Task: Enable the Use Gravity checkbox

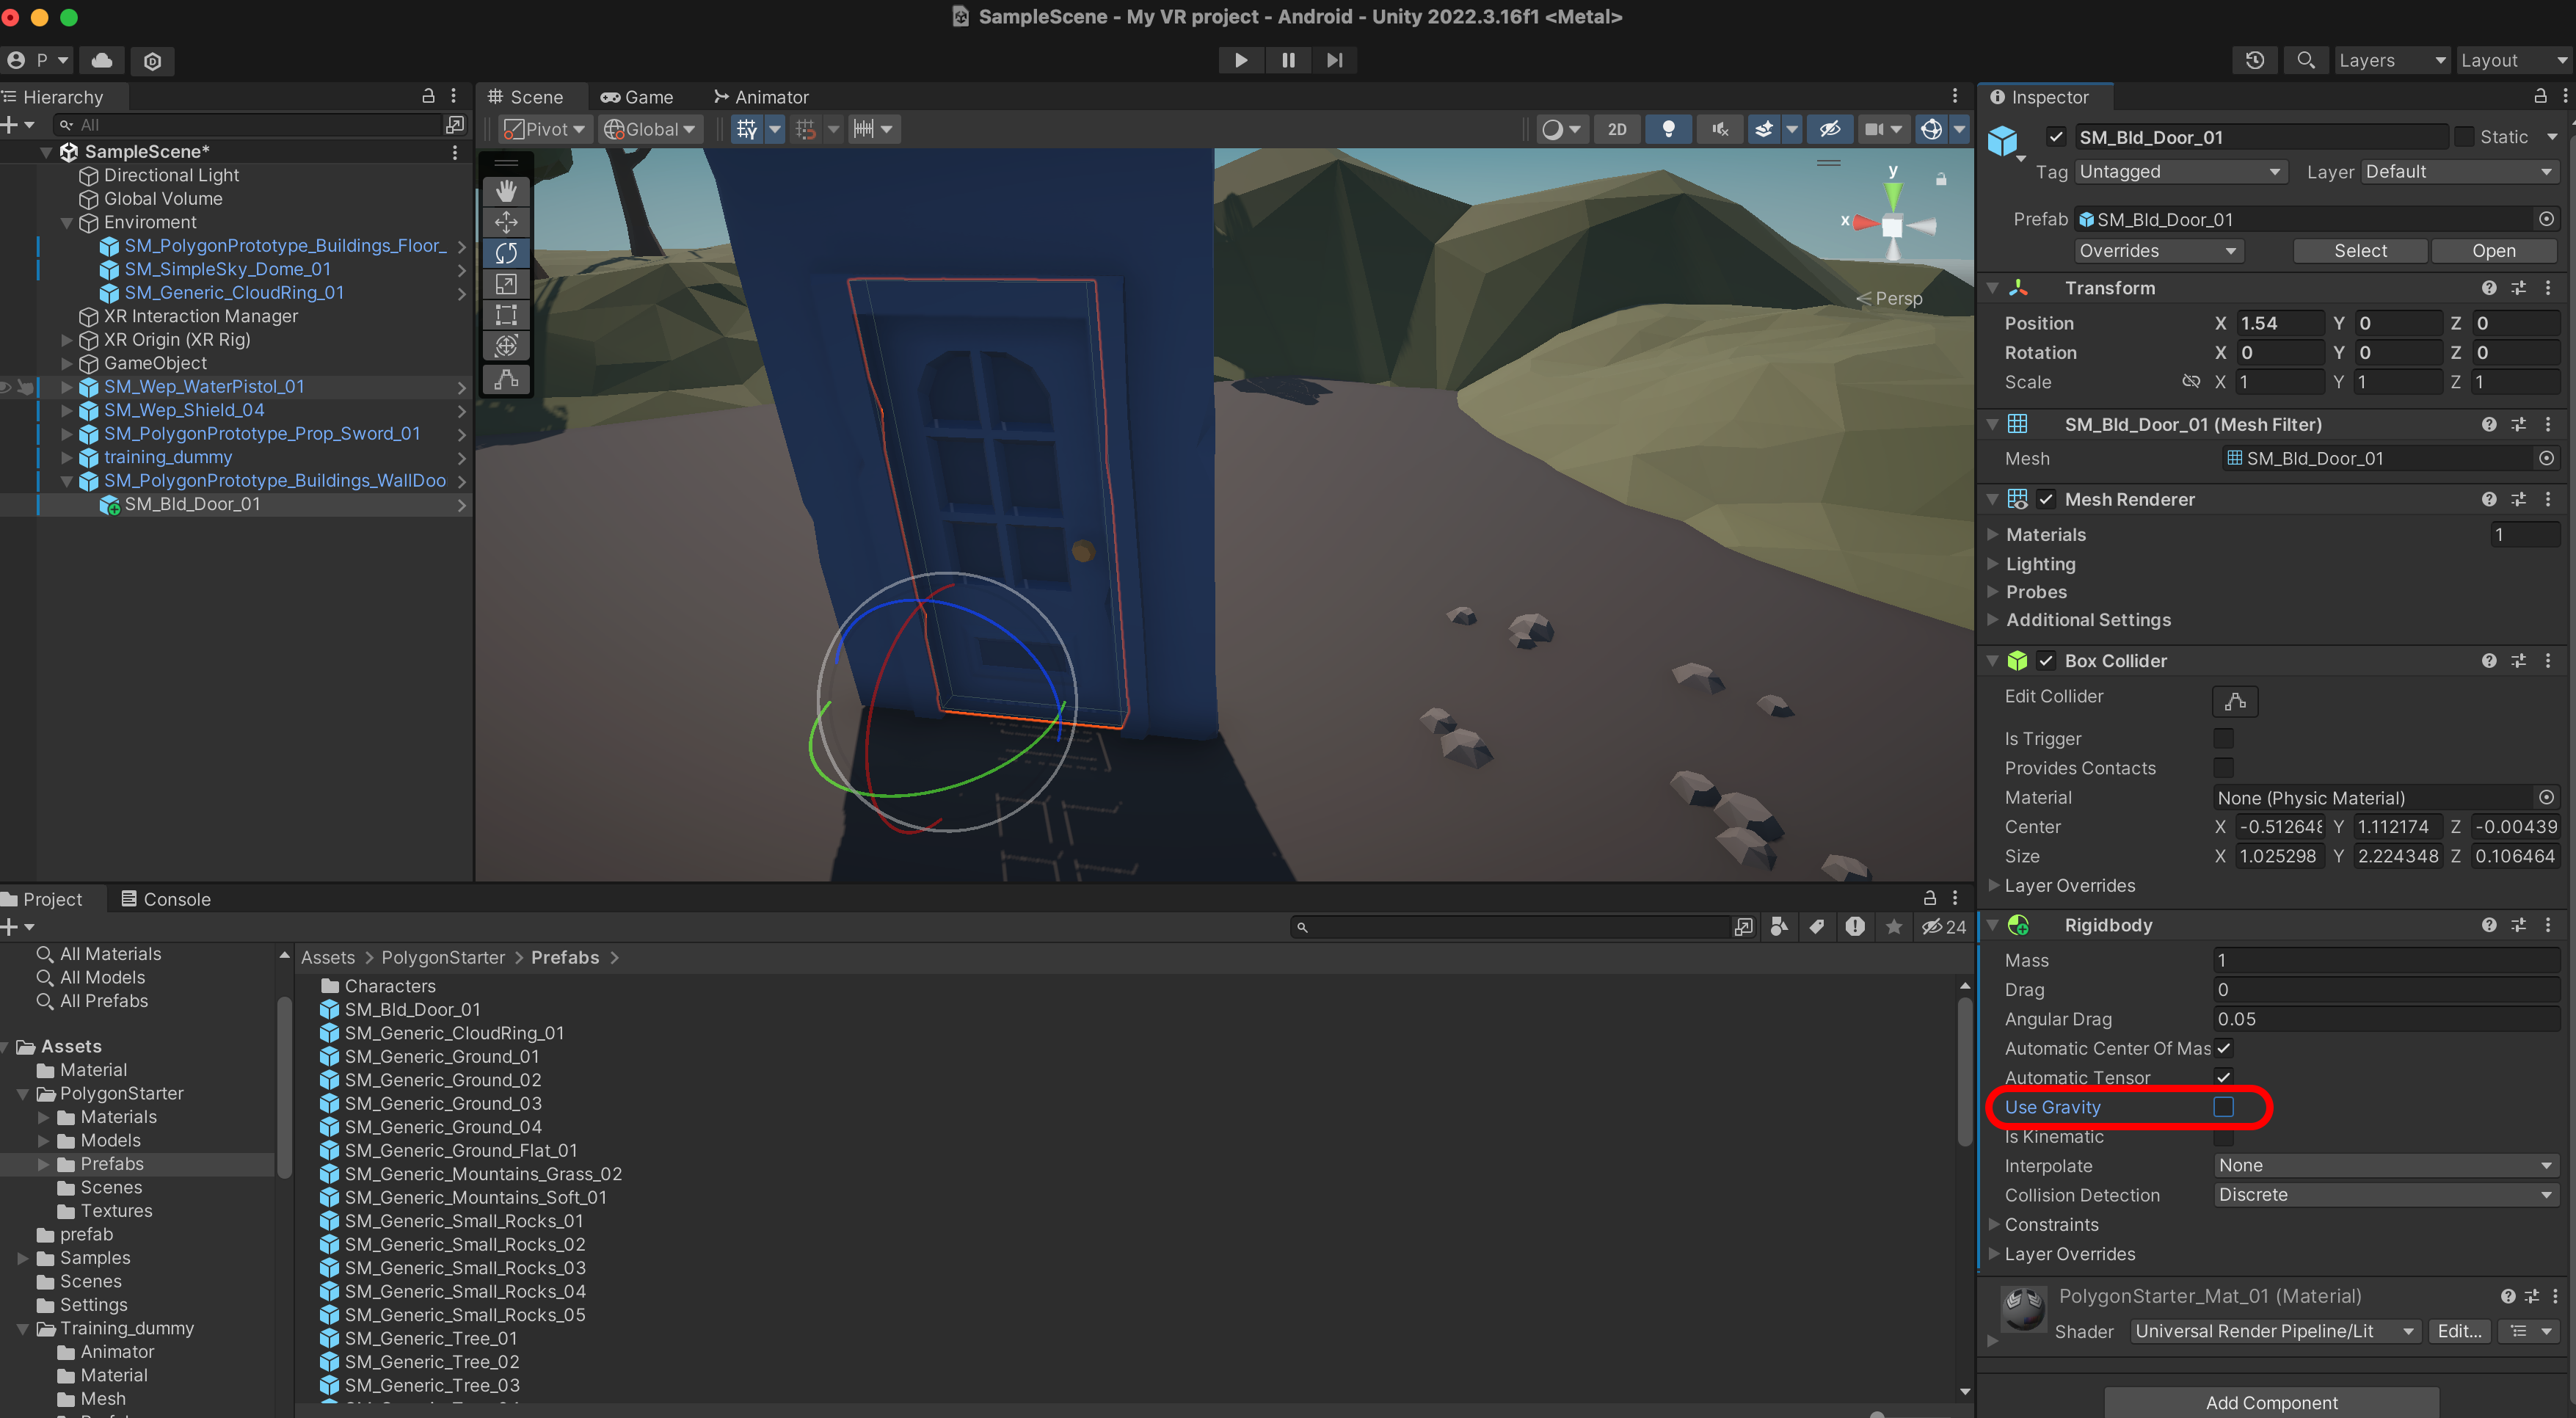Action: (2222, 1106)
